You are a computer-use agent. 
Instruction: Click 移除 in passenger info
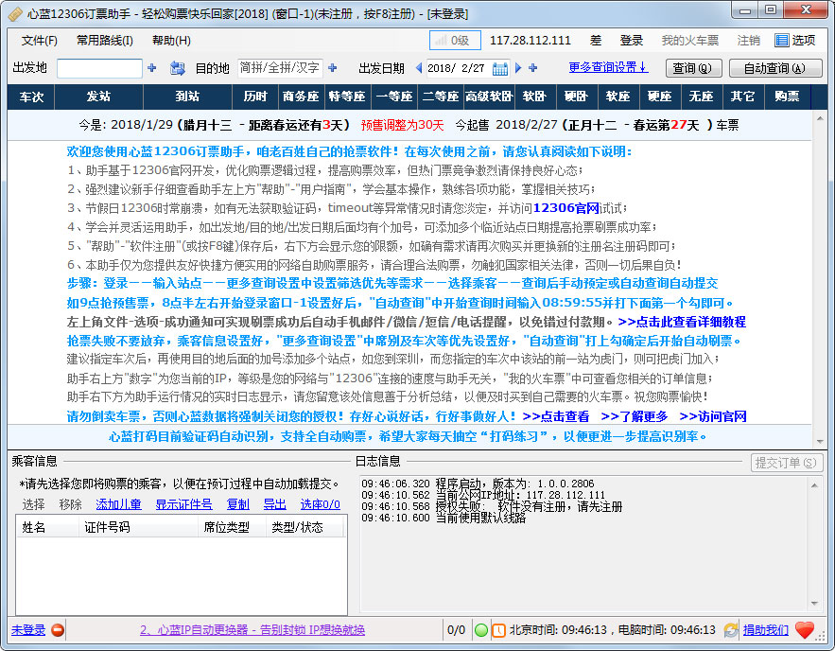pyautogui.click(x=70, y=504)
